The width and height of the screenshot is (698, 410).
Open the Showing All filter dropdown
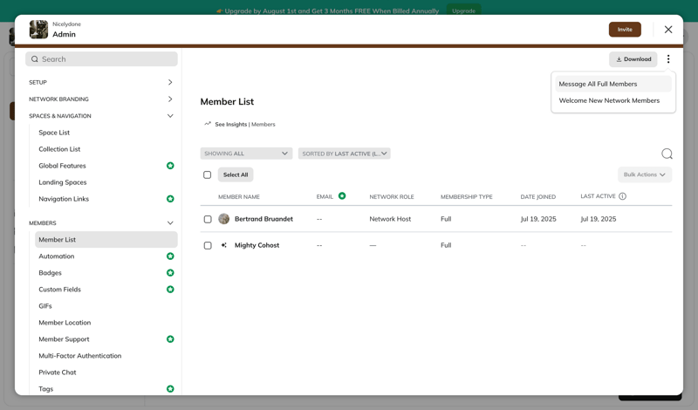click(x=246, y=154)
